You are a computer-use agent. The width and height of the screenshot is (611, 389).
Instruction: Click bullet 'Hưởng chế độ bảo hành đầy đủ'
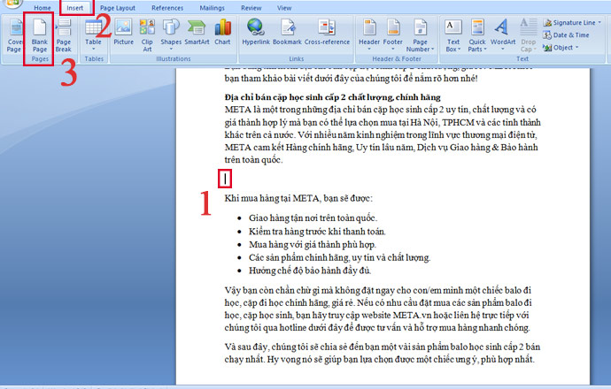[310, 271]
